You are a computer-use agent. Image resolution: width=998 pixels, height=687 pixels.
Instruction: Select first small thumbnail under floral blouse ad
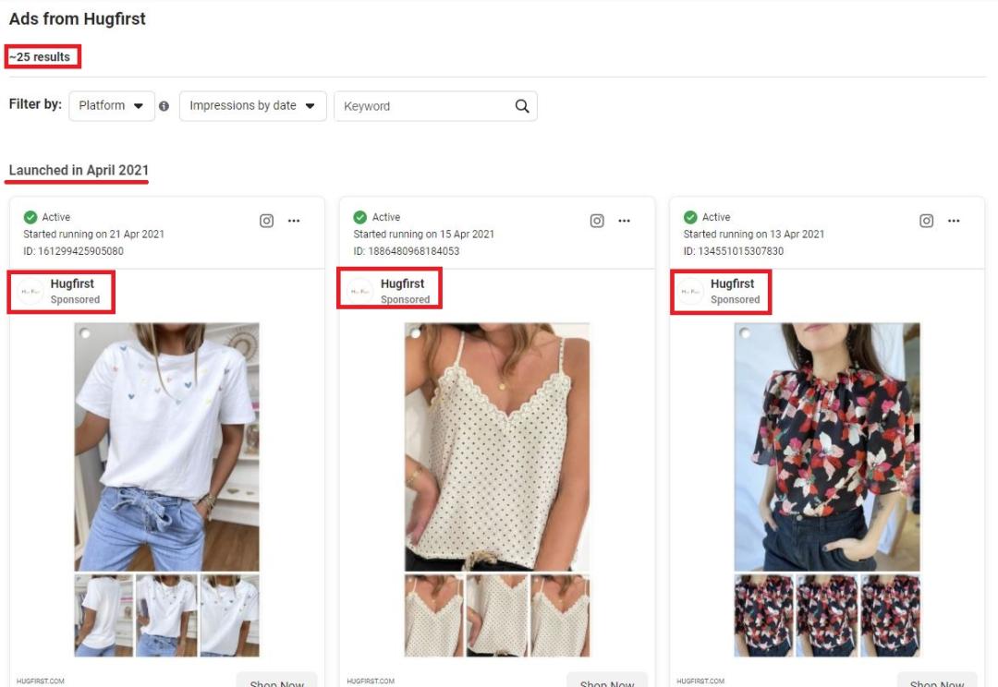[x=764, y=615]
